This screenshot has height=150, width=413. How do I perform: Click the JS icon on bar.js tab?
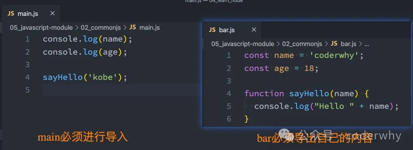pos(212,30)
